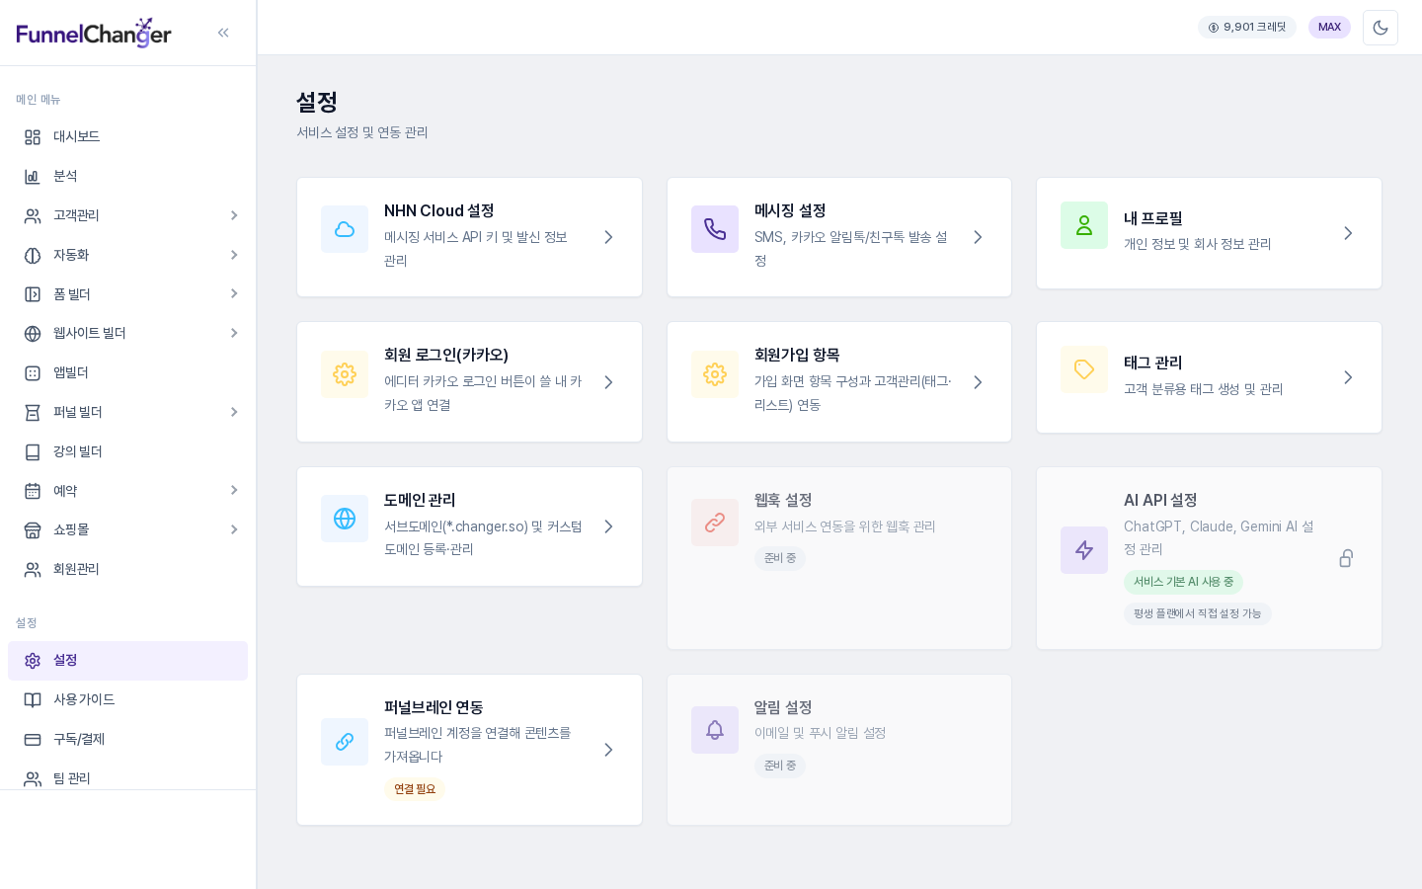
Task: Click the 서비스 기본 AI 사용 중 badge
Action: point(1183,582)
